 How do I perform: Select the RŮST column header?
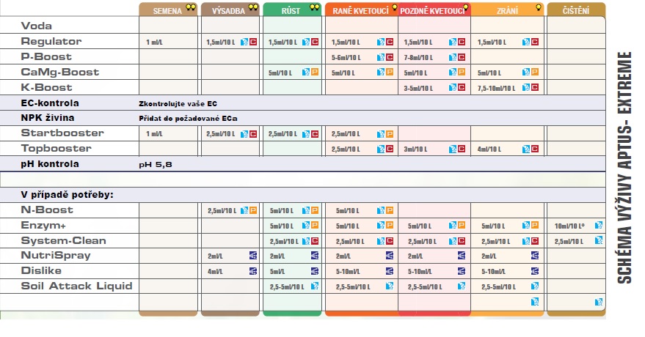(292, 10)
